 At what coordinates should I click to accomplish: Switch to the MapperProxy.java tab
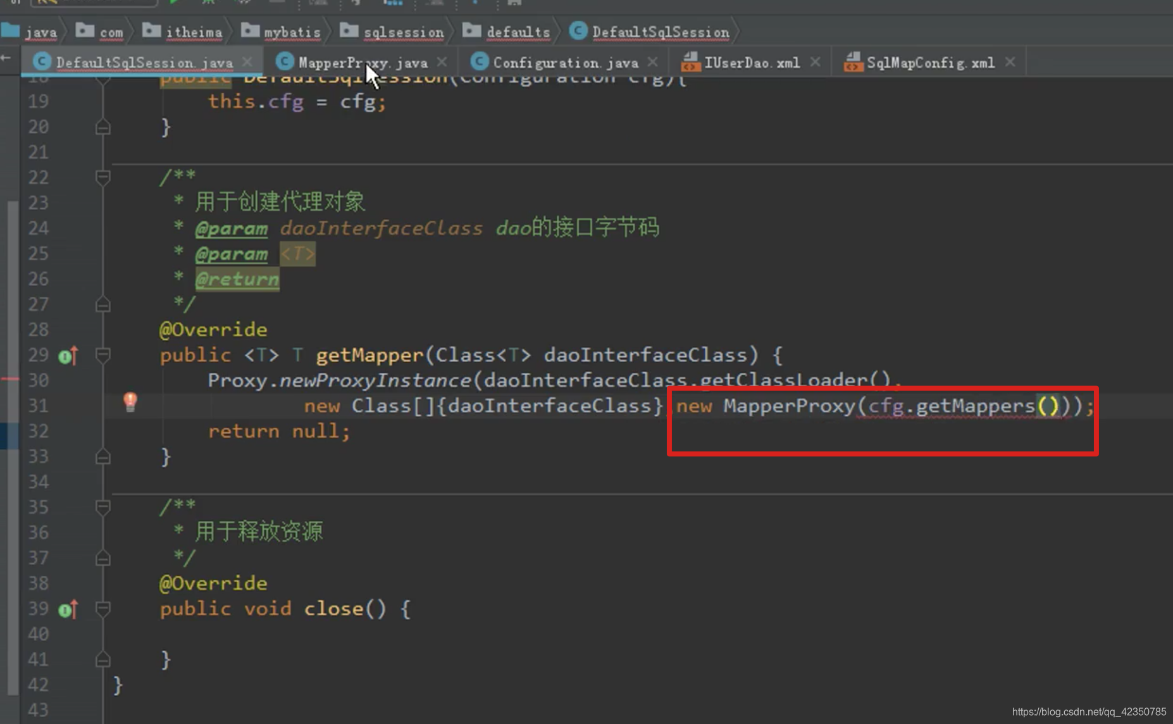coord(363,62)
